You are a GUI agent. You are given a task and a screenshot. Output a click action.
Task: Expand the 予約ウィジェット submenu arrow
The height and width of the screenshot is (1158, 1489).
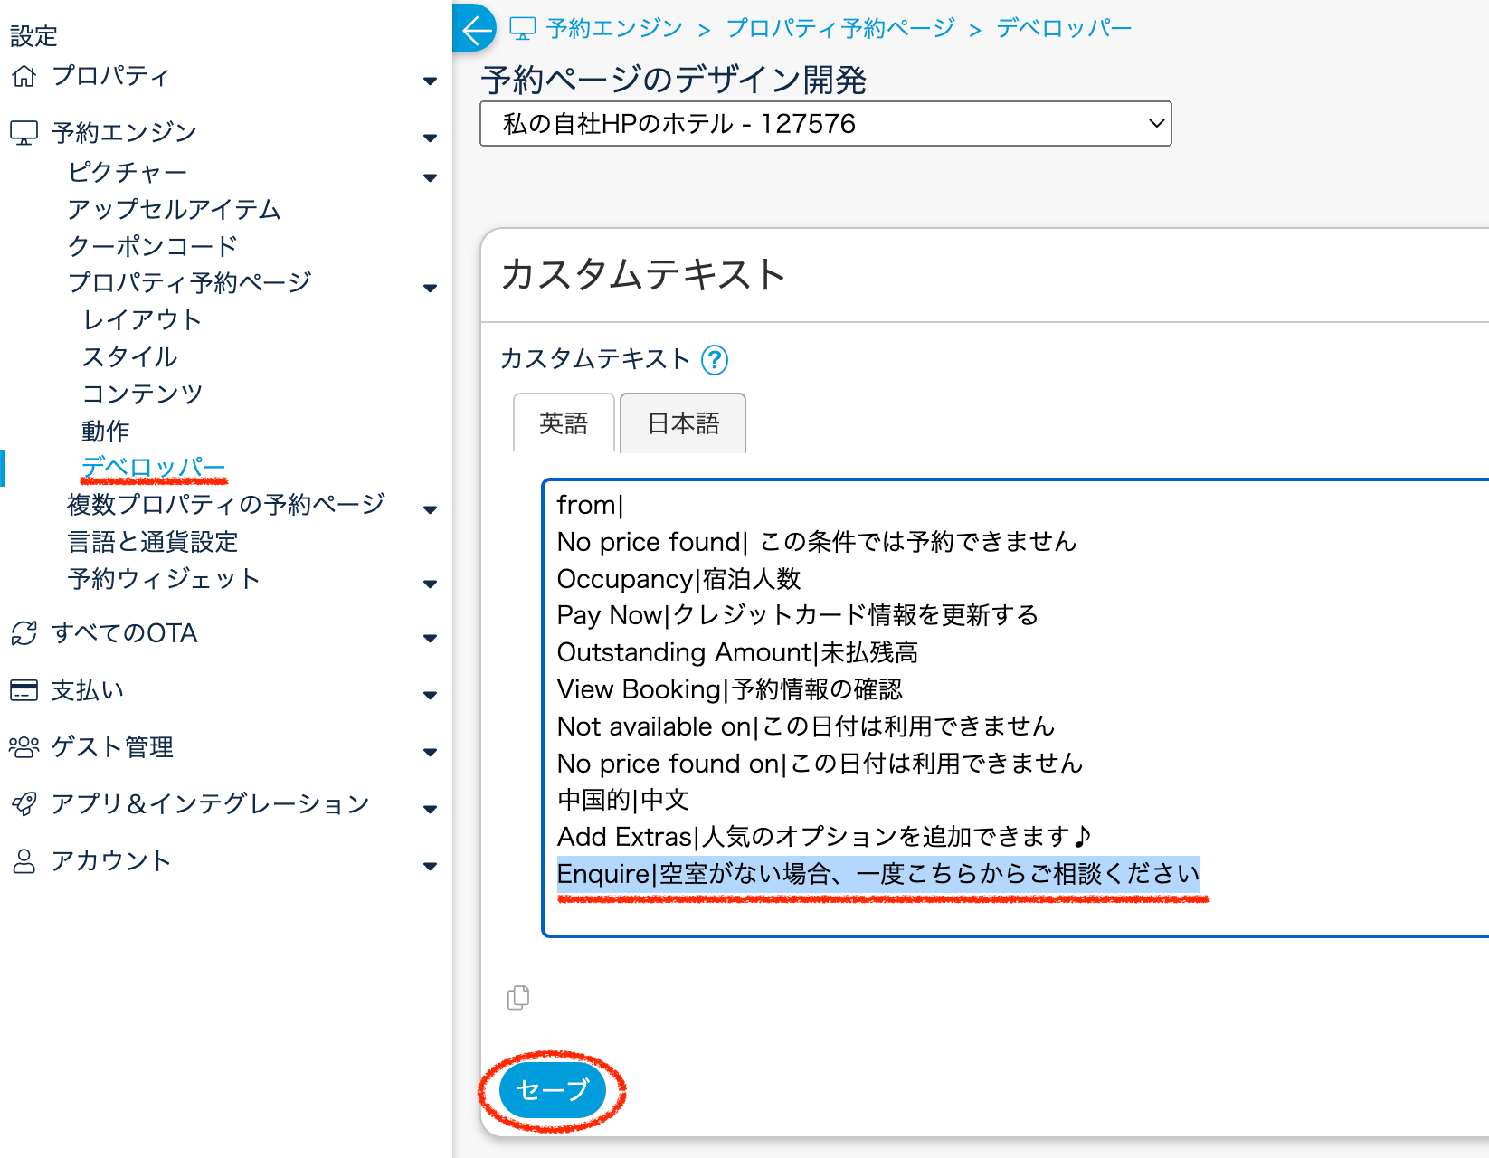click(x=430, y=584)
